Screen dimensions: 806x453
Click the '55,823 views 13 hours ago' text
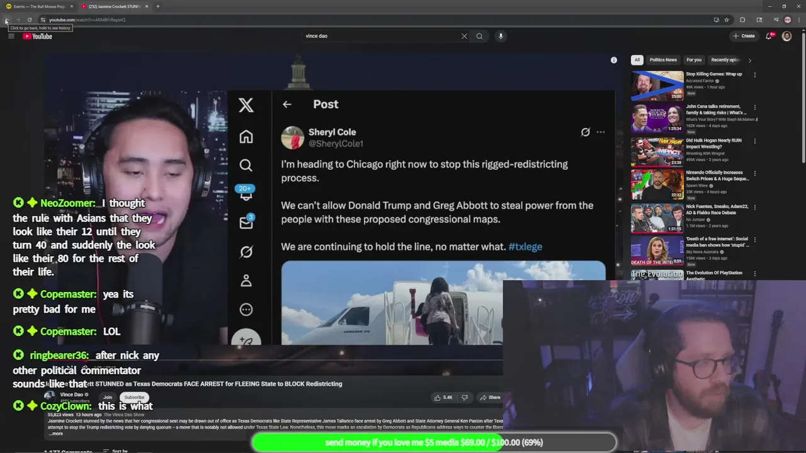74,415
